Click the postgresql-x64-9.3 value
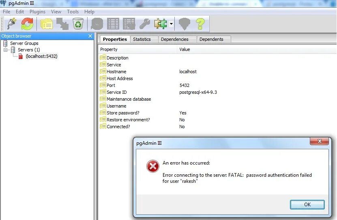This screenshot has width=337, height=220. 198,92
